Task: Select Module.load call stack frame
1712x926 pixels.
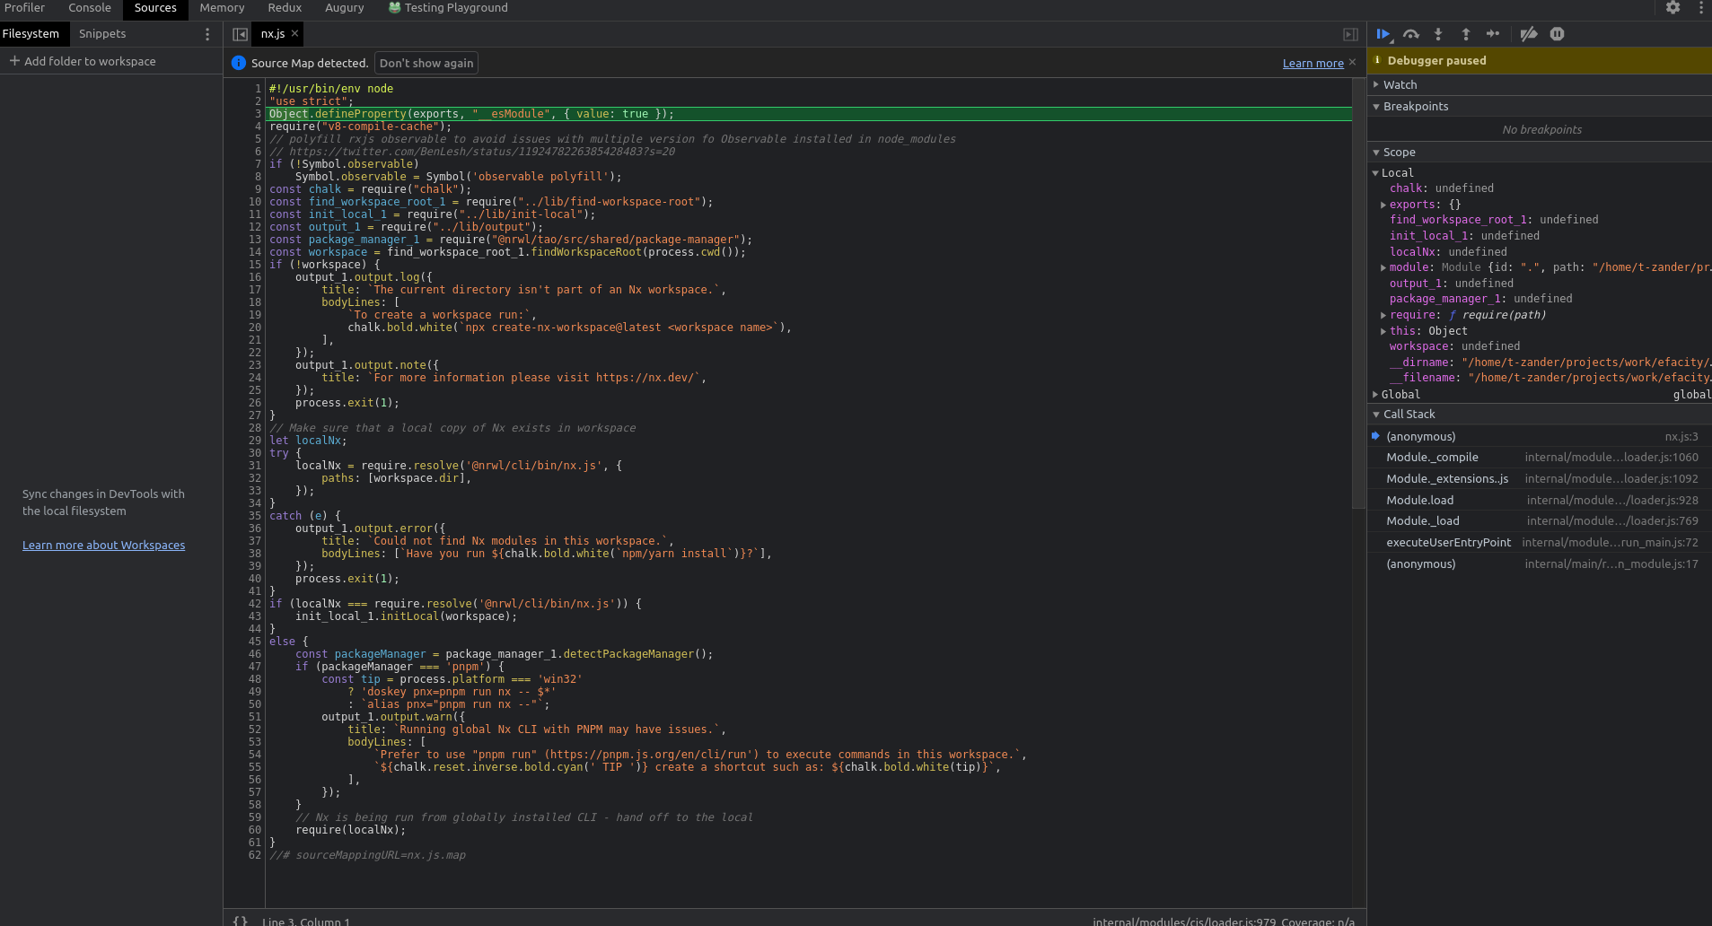Action: [1539, 500]
